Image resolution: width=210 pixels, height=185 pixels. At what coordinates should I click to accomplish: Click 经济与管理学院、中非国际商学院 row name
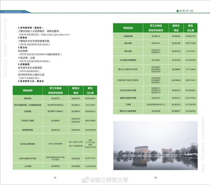click(x=28, y=105)
